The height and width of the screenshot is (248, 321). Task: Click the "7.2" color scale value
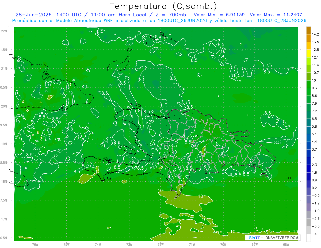point(315,111)
